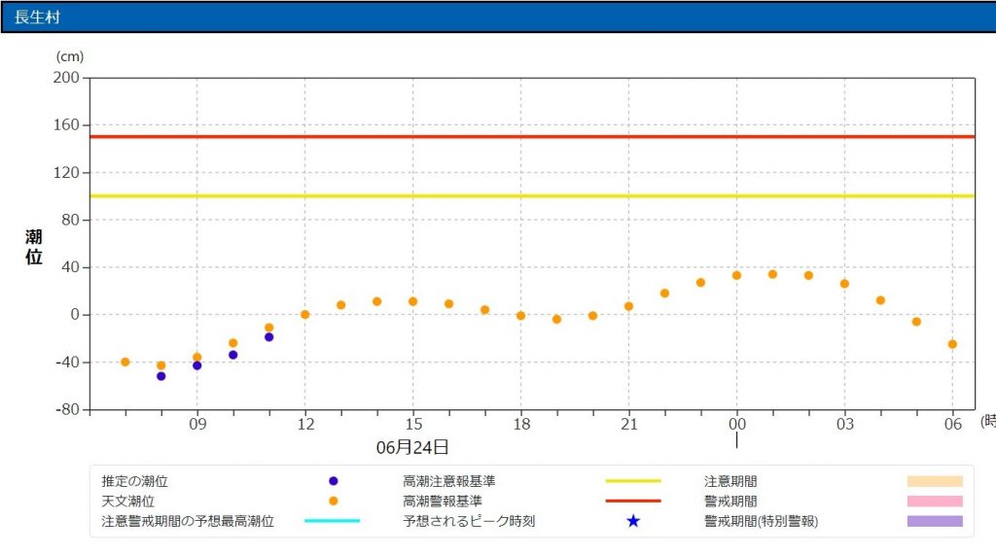Click the 18 hour axis label
996x554 pixels.
tap(521, 424)
